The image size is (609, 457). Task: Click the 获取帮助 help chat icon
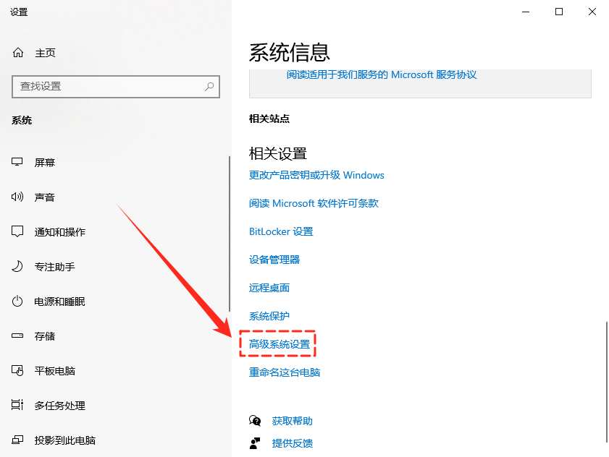tap(255, 421)
